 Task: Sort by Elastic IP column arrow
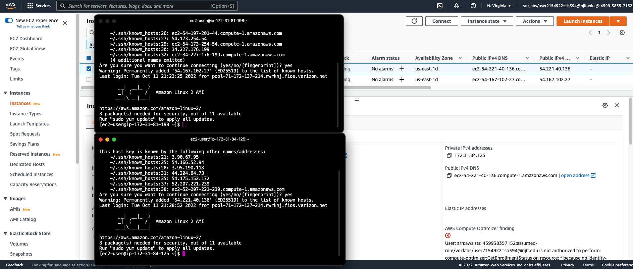(x=628, y=58)
